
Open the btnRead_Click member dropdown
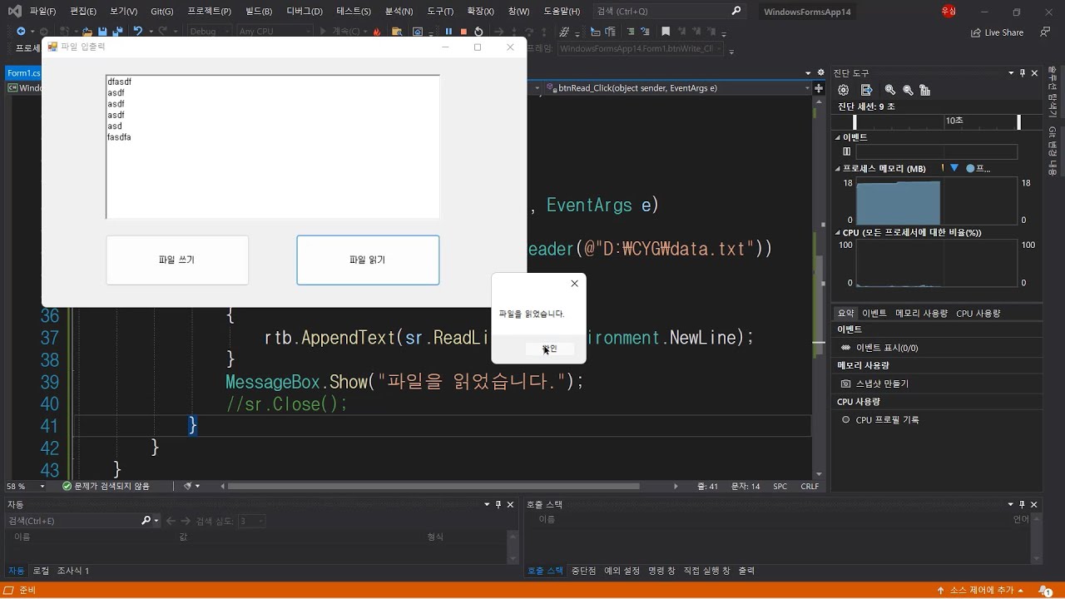click(x=677, y=87)
